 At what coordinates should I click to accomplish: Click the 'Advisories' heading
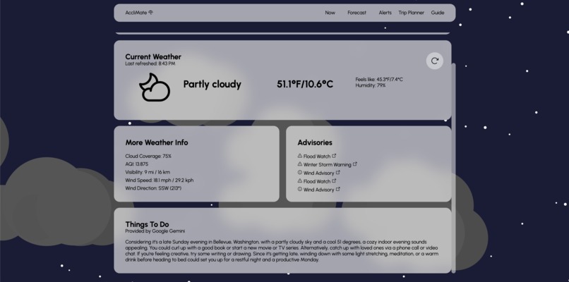[315, 142]
